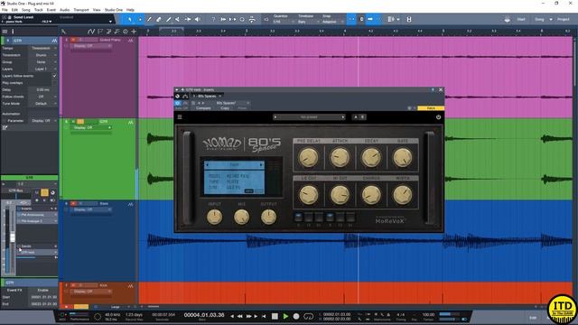Image resolution: width=578 pixels, height=325 pixels.
Task: Open the Follow chords dropdown
Action: click(42, 97)
